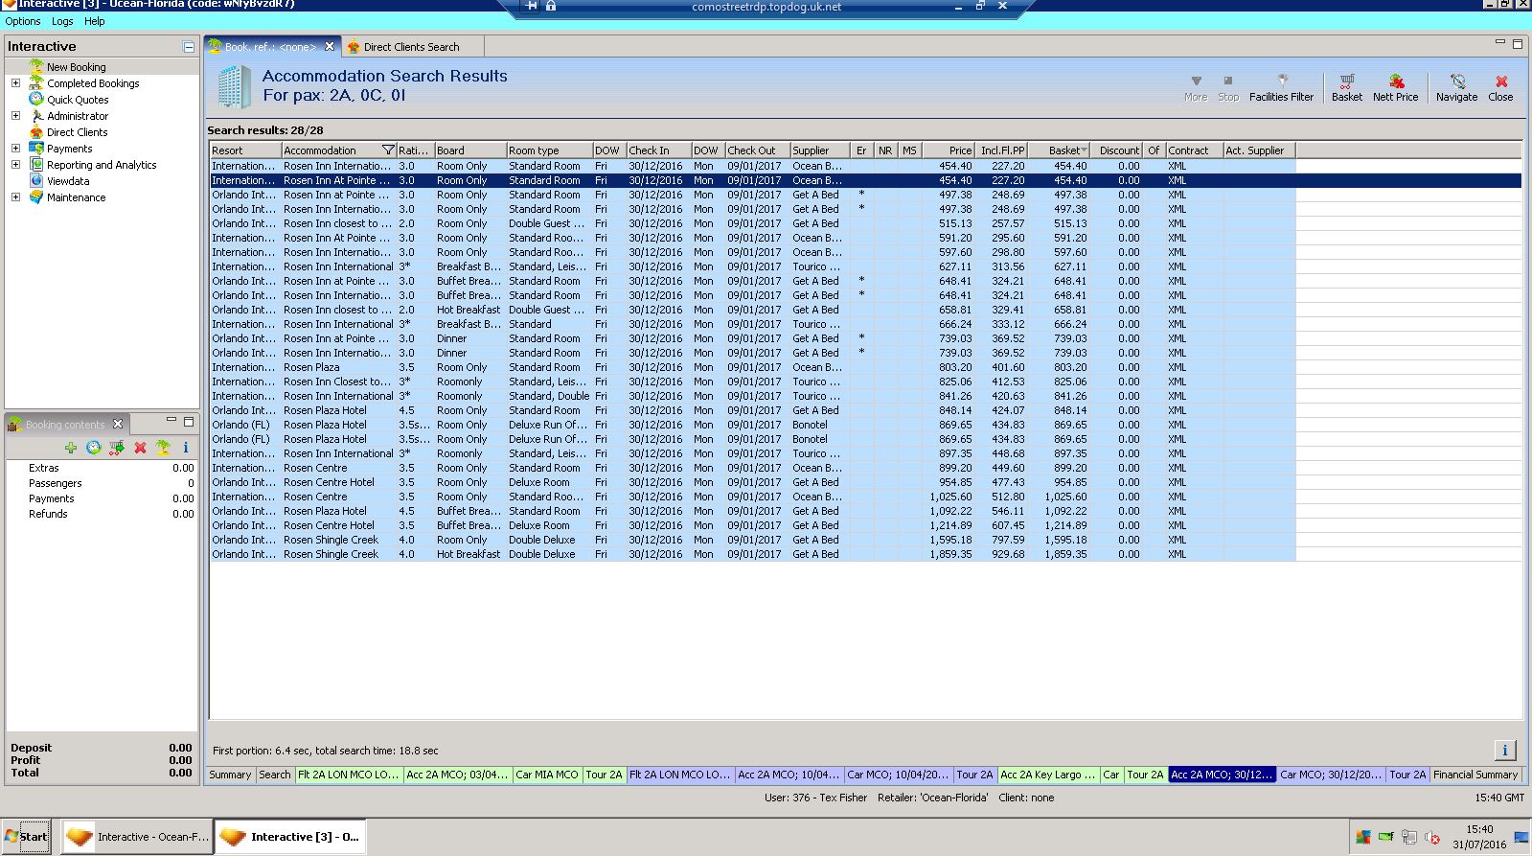Click the red X icon in Booking contents toolbar
The width and height of the screenshot is (1532, 856).
[x=140, y=448]
